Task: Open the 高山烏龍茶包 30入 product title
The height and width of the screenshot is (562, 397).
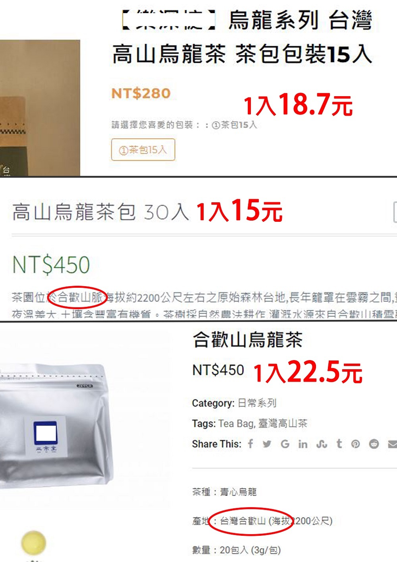Action: 100,211
